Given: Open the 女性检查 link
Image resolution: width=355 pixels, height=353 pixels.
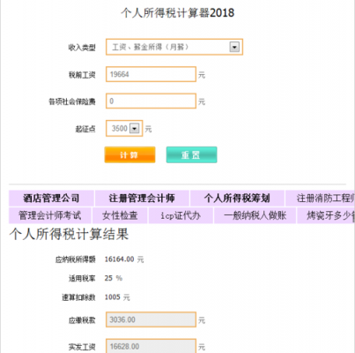Looking at the screenshot, I should point(120,215).
